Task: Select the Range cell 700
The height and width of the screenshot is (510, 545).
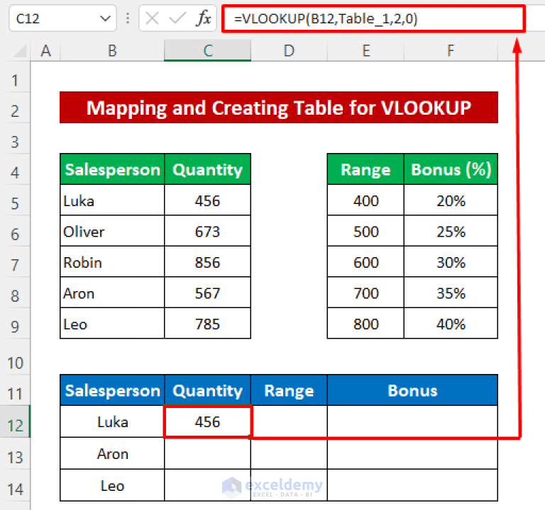Action: click(365, 293)
